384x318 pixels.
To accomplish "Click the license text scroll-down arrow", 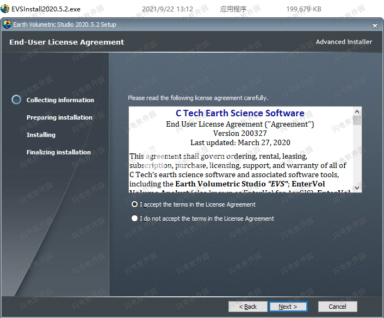I will click(x=357, y=188).
